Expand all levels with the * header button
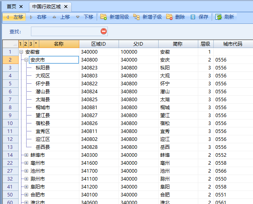This screenshot has height=204, width=253. 36,44
